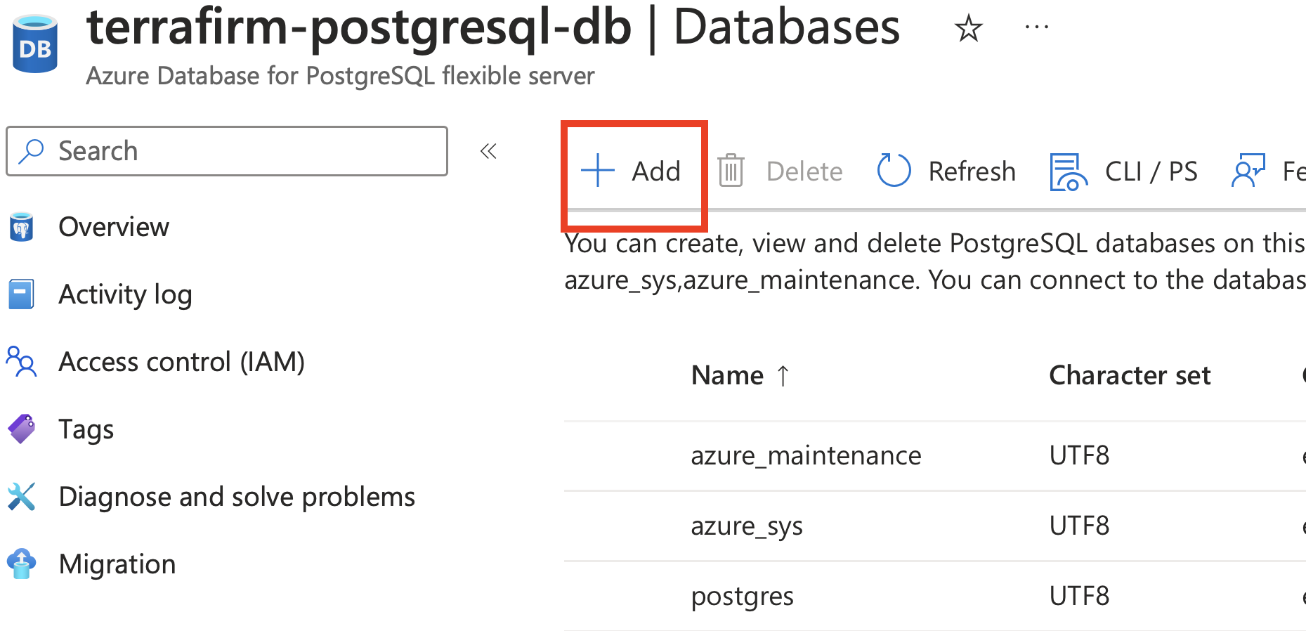Navigate to Migration
This screenshot has height=631, width=1306.
pos(117,564)
